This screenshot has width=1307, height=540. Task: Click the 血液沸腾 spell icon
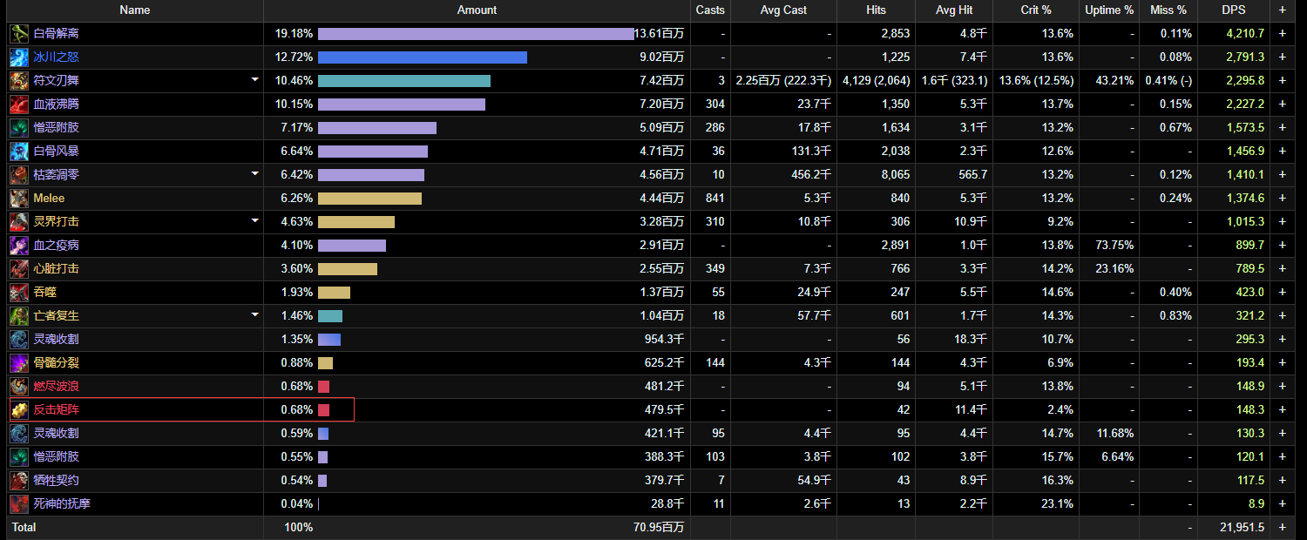click(19, 105)
